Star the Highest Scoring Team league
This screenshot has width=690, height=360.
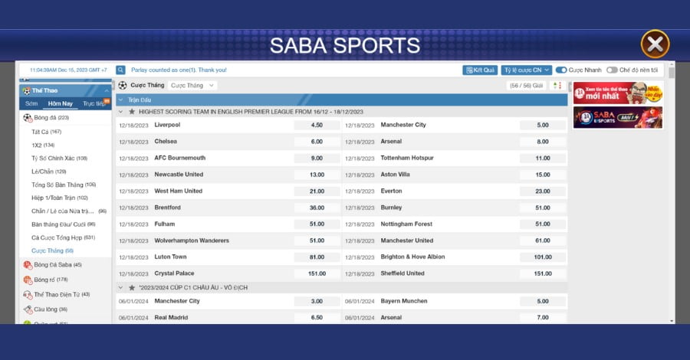132,112
